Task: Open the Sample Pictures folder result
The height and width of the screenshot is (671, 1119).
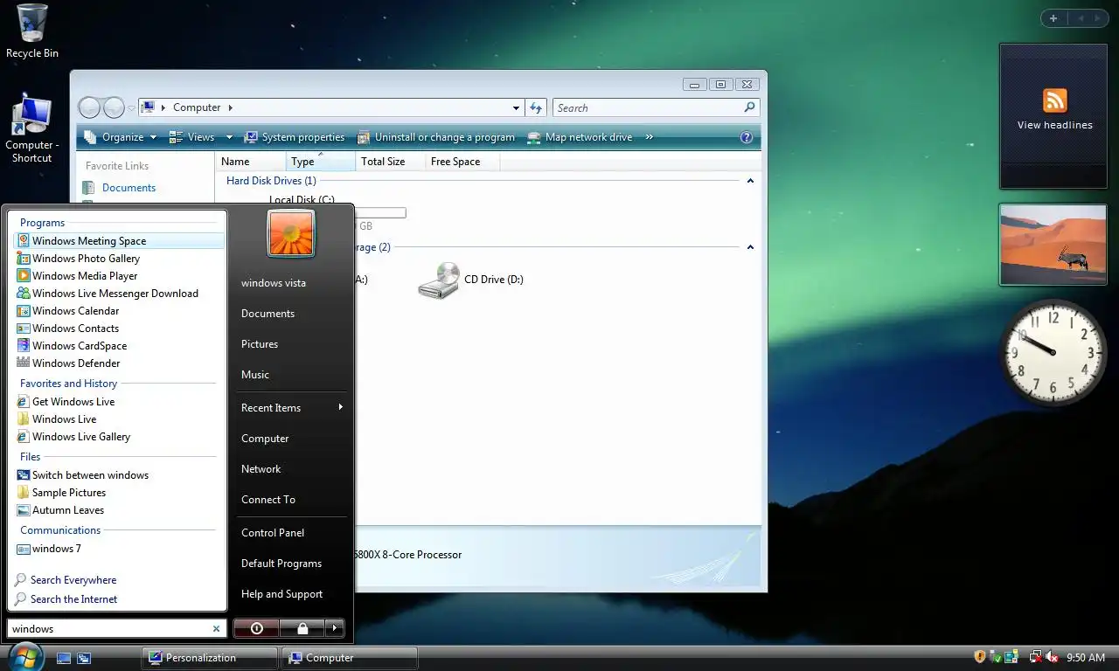Action: 120,493
